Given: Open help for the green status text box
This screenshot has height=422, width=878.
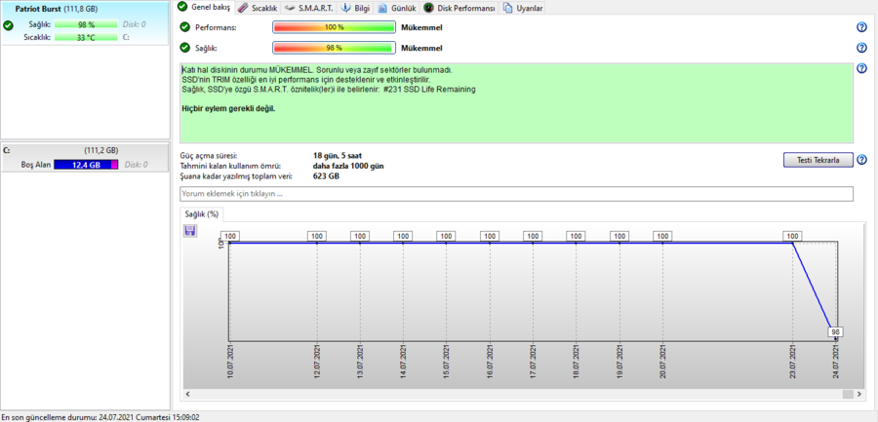Looking at the screenshot, I should pyautogui.click(x=861, y=68).
